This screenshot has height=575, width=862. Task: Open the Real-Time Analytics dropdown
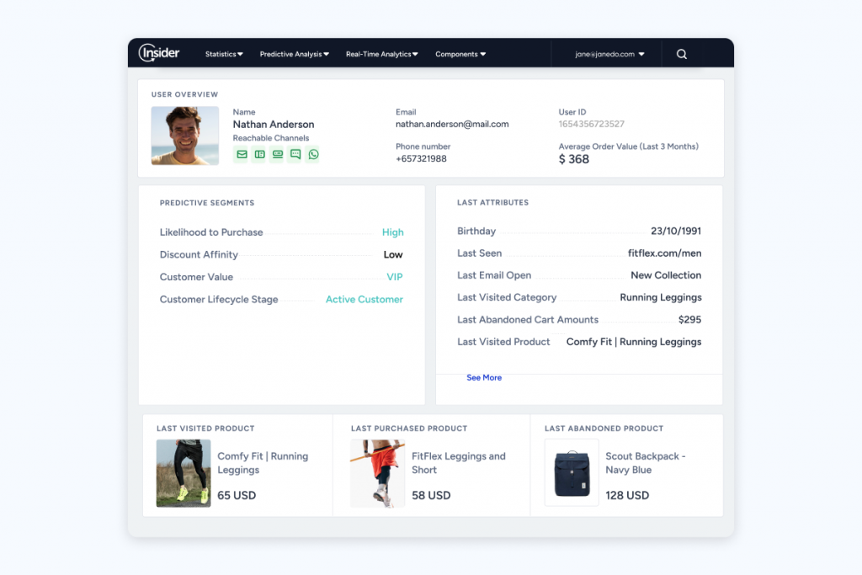pyautogui.click(x=381, y=55)
